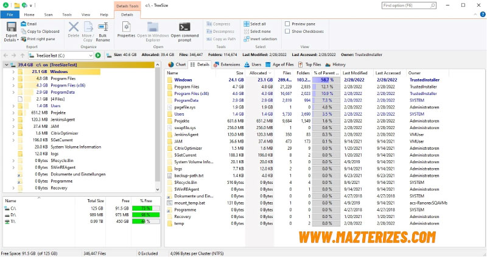487x257 pixels.
Task: Decompress the selected folder
Action: pyautogui.click(x=220, y=32)
